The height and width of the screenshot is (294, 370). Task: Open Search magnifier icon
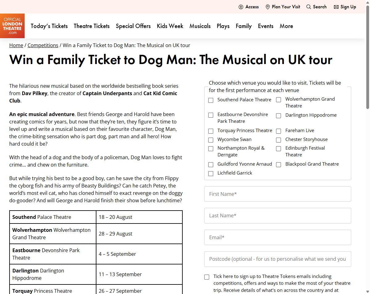tap(308, 7)
